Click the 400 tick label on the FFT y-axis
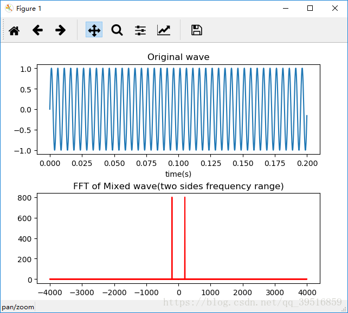348x313 pixels. [24, 239]
